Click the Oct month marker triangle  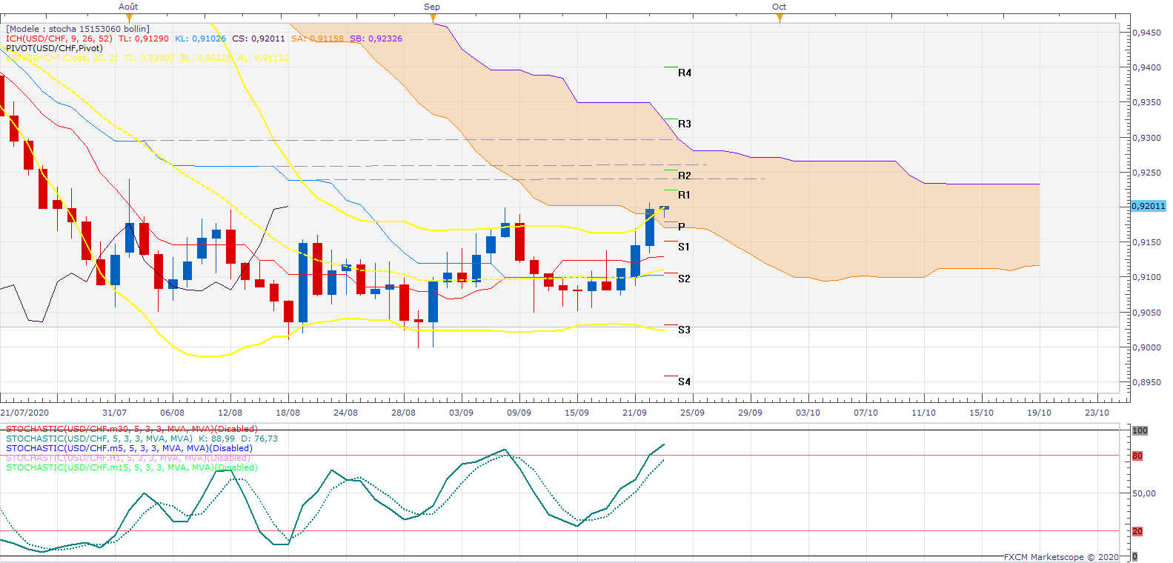pos(780,17)
